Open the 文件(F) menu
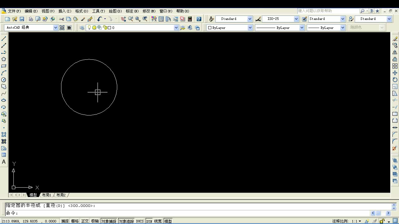 pyautogui.click(x=14, y=11)
